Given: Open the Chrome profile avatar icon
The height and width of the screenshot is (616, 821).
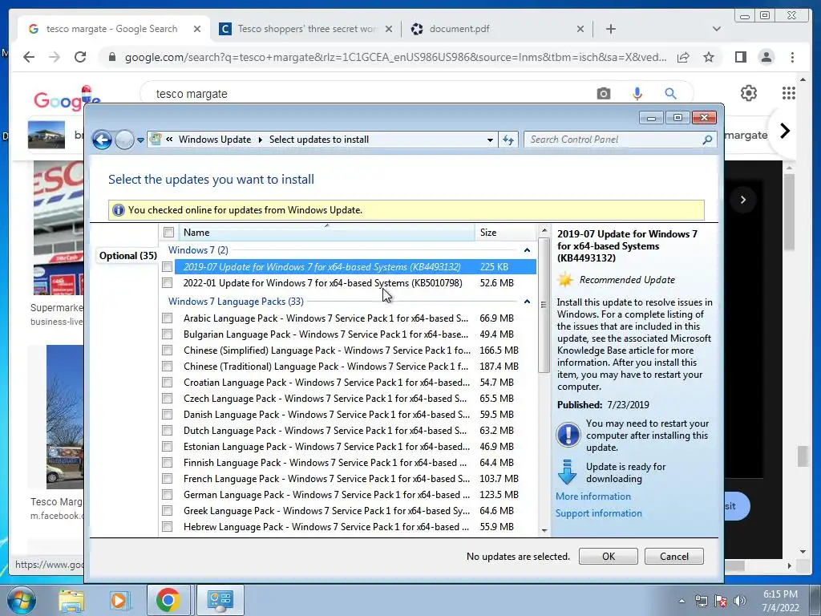Looking at the screenshot, I should 766,57.
